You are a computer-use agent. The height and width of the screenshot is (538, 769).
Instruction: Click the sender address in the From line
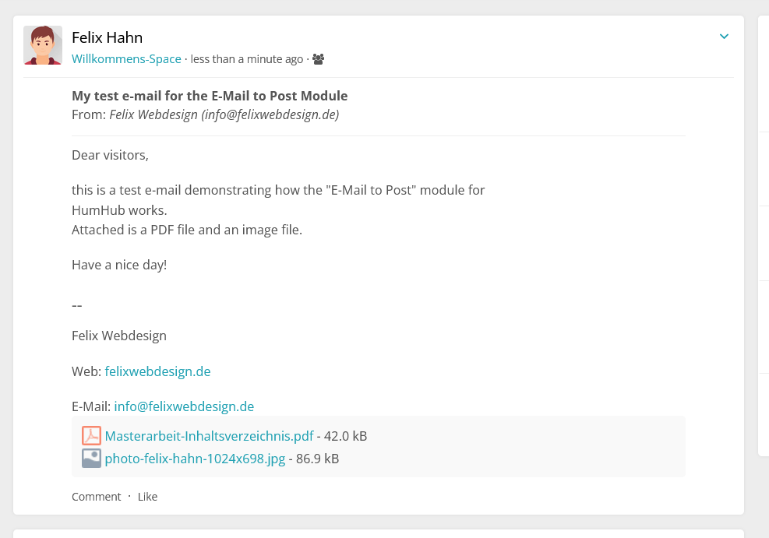(x=224, y=114)
